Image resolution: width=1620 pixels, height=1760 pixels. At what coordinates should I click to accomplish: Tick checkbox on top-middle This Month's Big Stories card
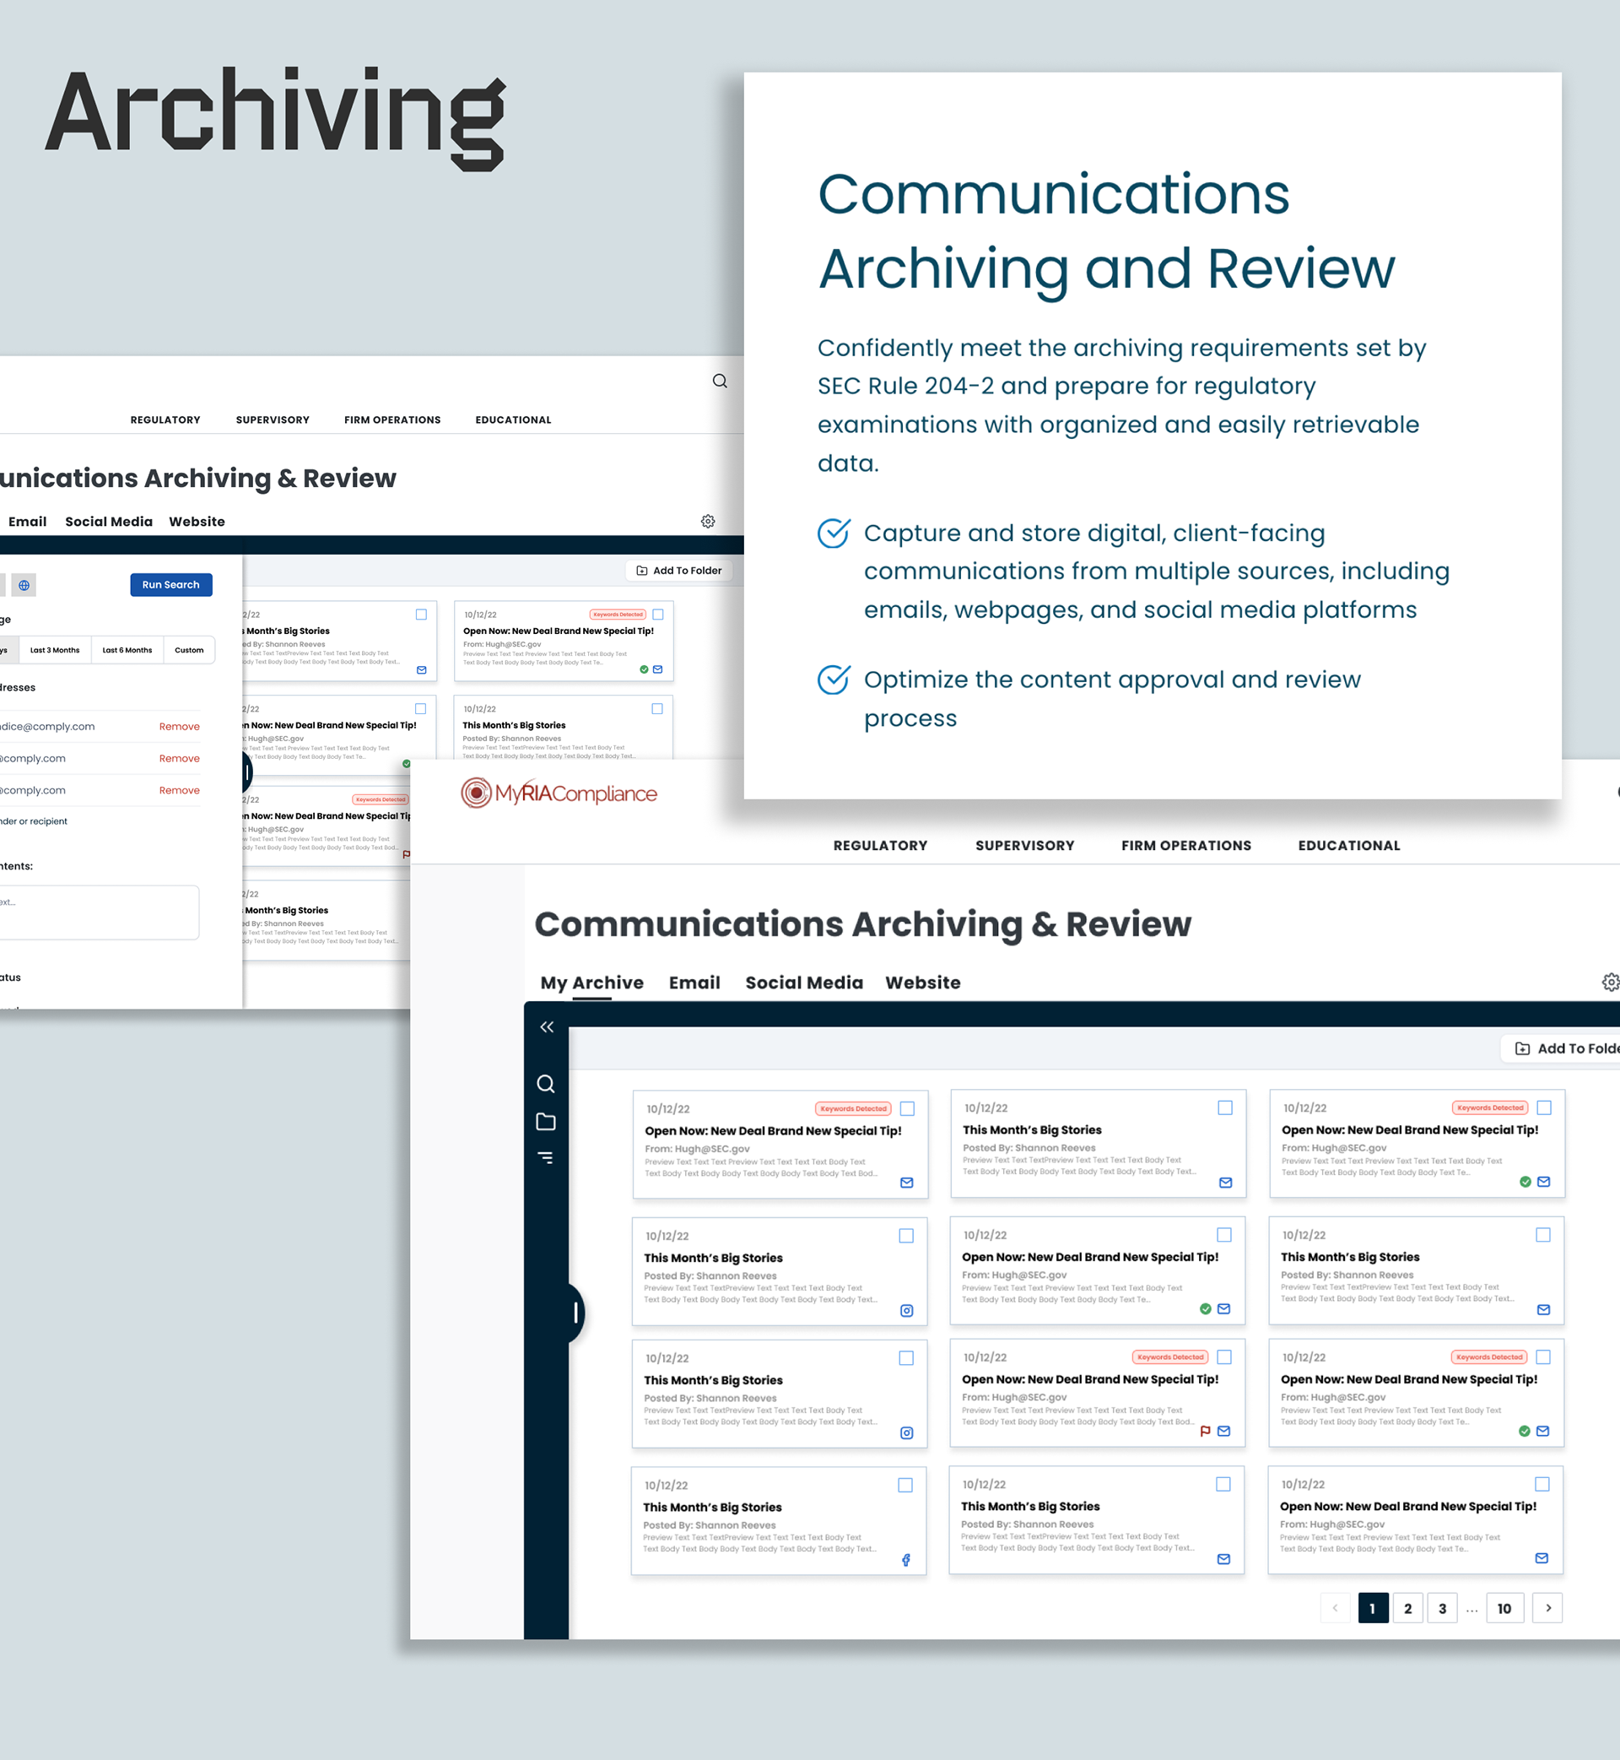click(1224, 1107)
